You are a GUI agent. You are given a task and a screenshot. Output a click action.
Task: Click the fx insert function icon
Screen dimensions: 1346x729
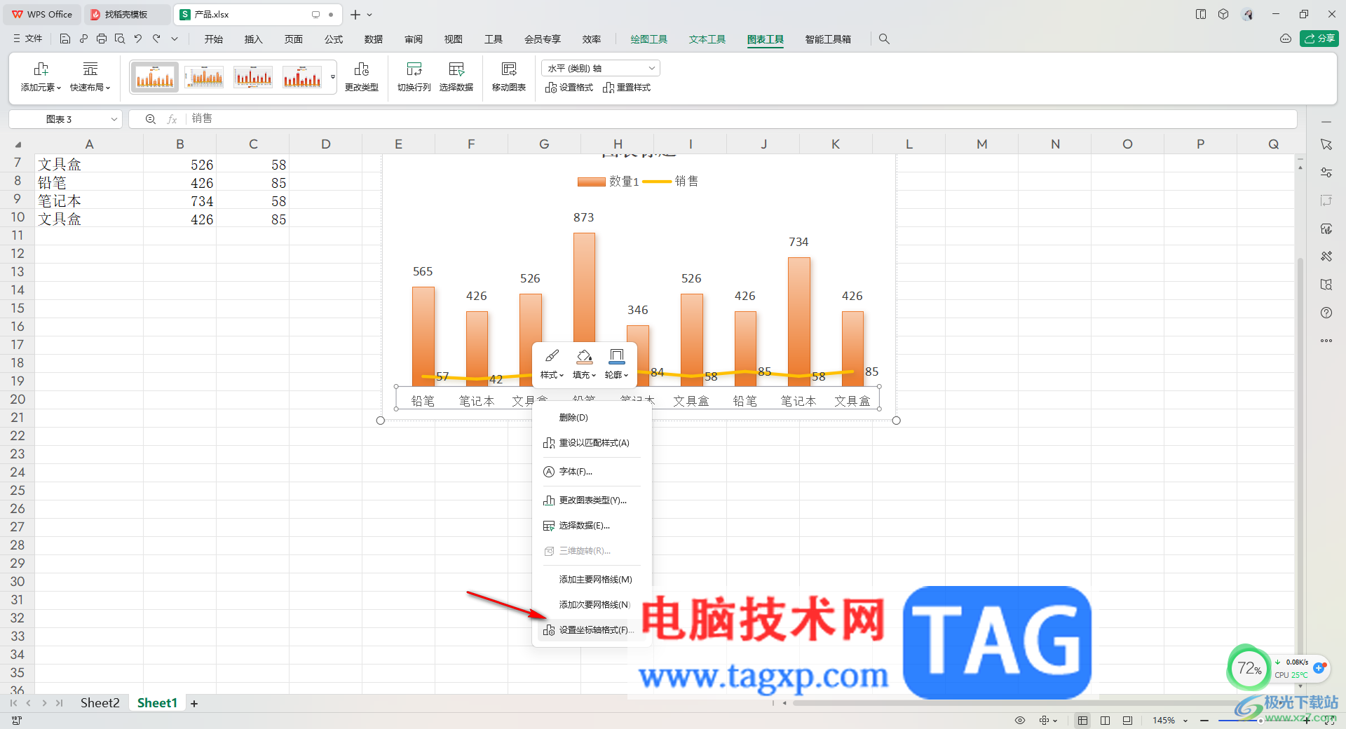pyautogui.click(x=172, y=119)
